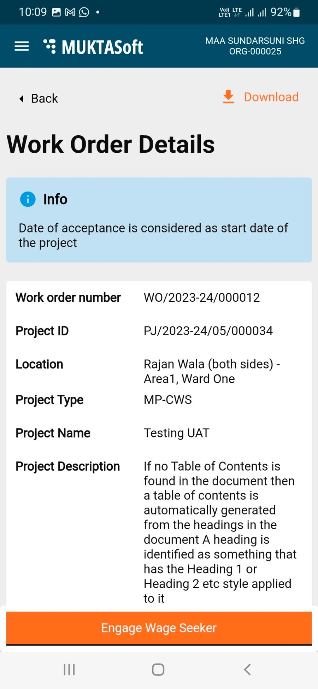Select work order number WO/2023-24/000012

[201, 298]
